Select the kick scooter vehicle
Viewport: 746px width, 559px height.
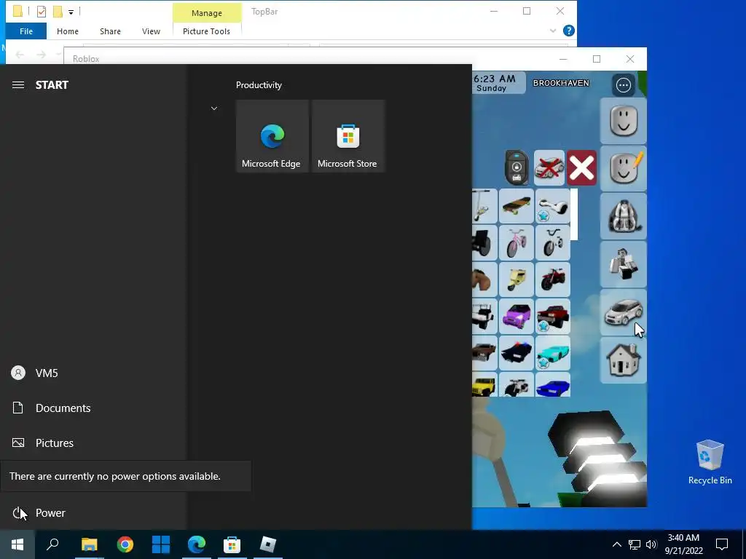[484, 206]
